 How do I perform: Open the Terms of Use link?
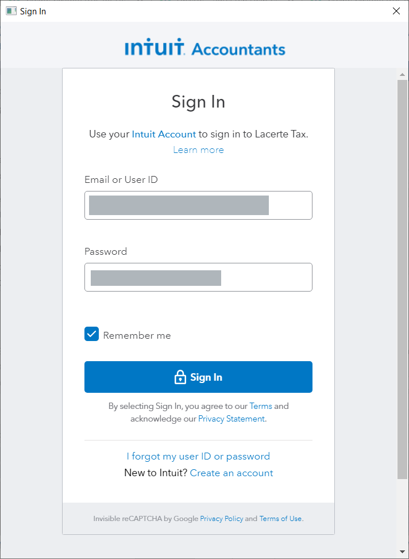280,518
